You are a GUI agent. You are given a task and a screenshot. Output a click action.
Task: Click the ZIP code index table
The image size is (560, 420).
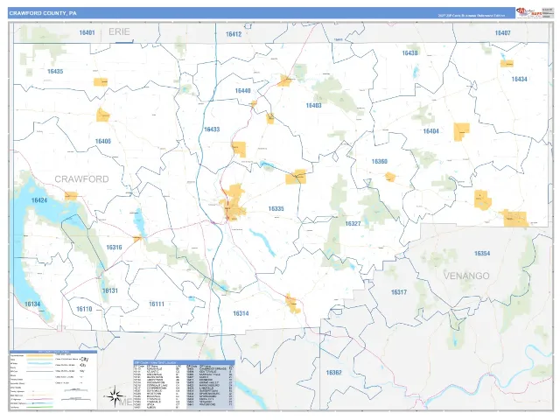184,385
